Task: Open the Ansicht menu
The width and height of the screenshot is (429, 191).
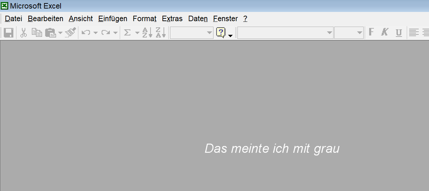Action: coord(81,19)
